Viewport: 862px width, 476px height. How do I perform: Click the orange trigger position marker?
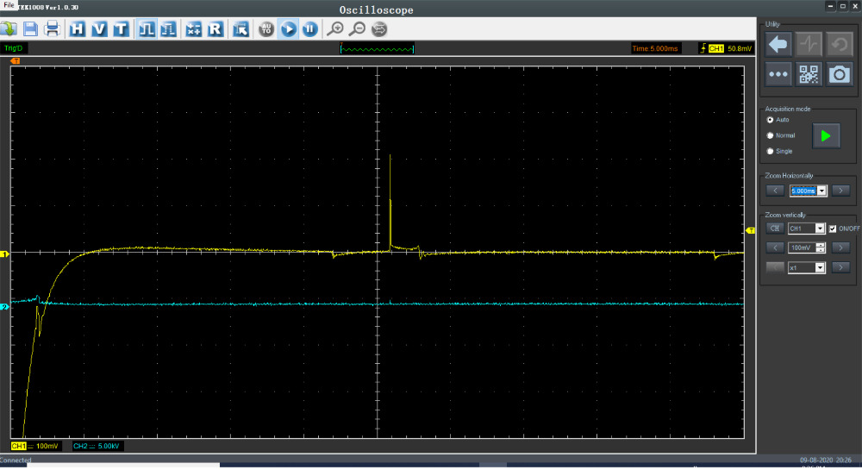(x=16, y=61)
